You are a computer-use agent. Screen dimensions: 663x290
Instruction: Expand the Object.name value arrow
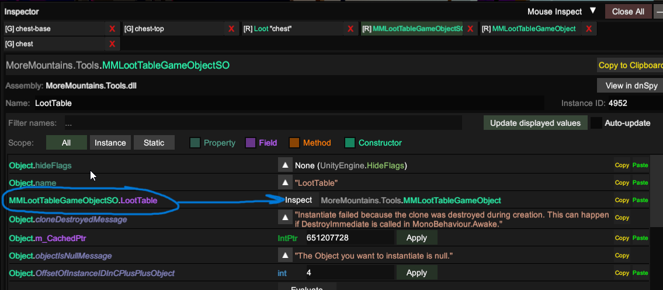[x=285, y=182]
